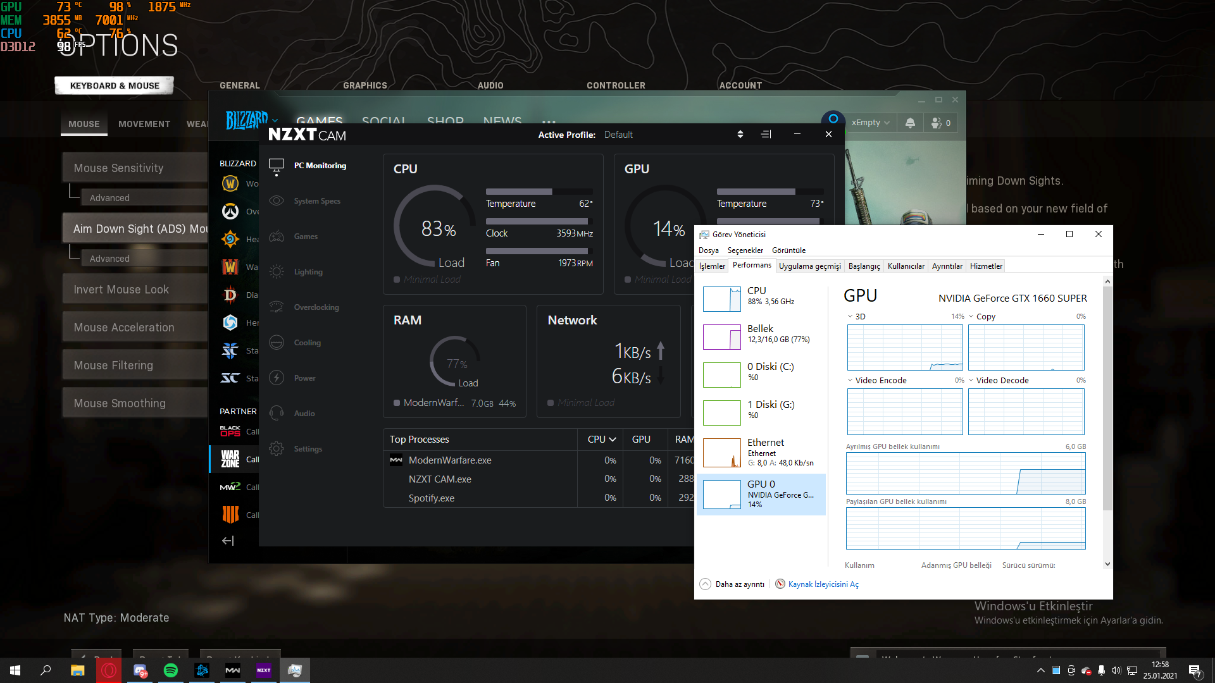1215x683 pixels.
Task: Select Mouse Acceleration option
Action: 135,328
